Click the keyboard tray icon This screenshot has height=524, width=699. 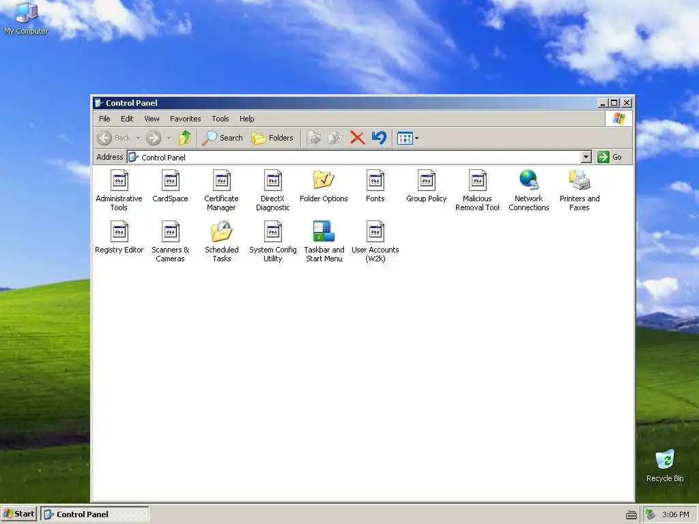(x=631, y=514)
